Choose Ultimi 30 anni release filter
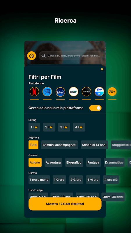 (113, 197)
